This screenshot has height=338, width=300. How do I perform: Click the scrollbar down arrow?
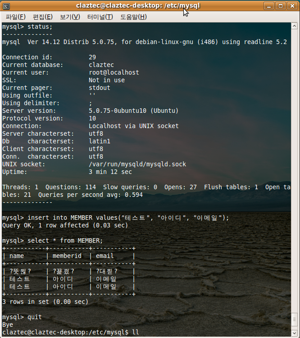(294, 333)
